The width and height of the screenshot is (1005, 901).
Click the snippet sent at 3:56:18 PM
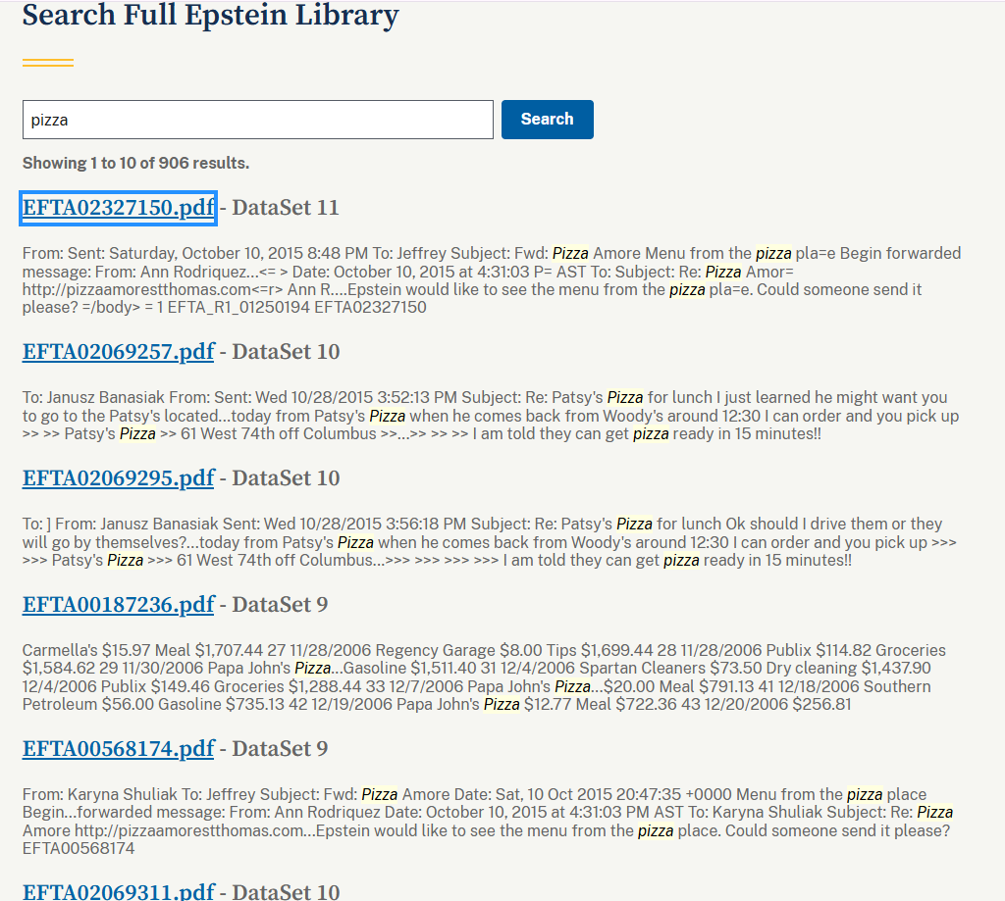pyautogui.click(x=491, y=542)
